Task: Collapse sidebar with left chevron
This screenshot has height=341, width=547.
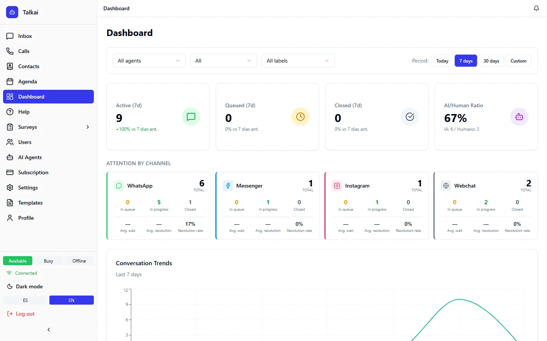Action: pos(49,330)
